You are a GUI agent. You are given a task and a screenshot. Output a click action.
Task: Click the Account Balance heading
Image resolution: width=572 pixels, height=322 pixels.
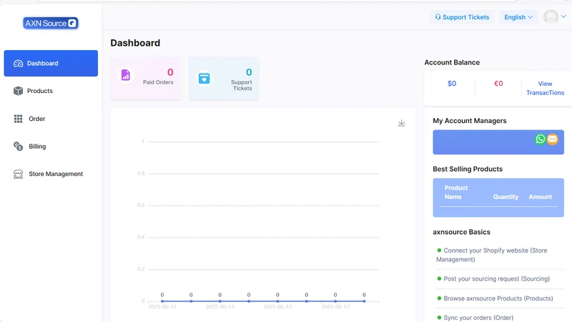452,62
